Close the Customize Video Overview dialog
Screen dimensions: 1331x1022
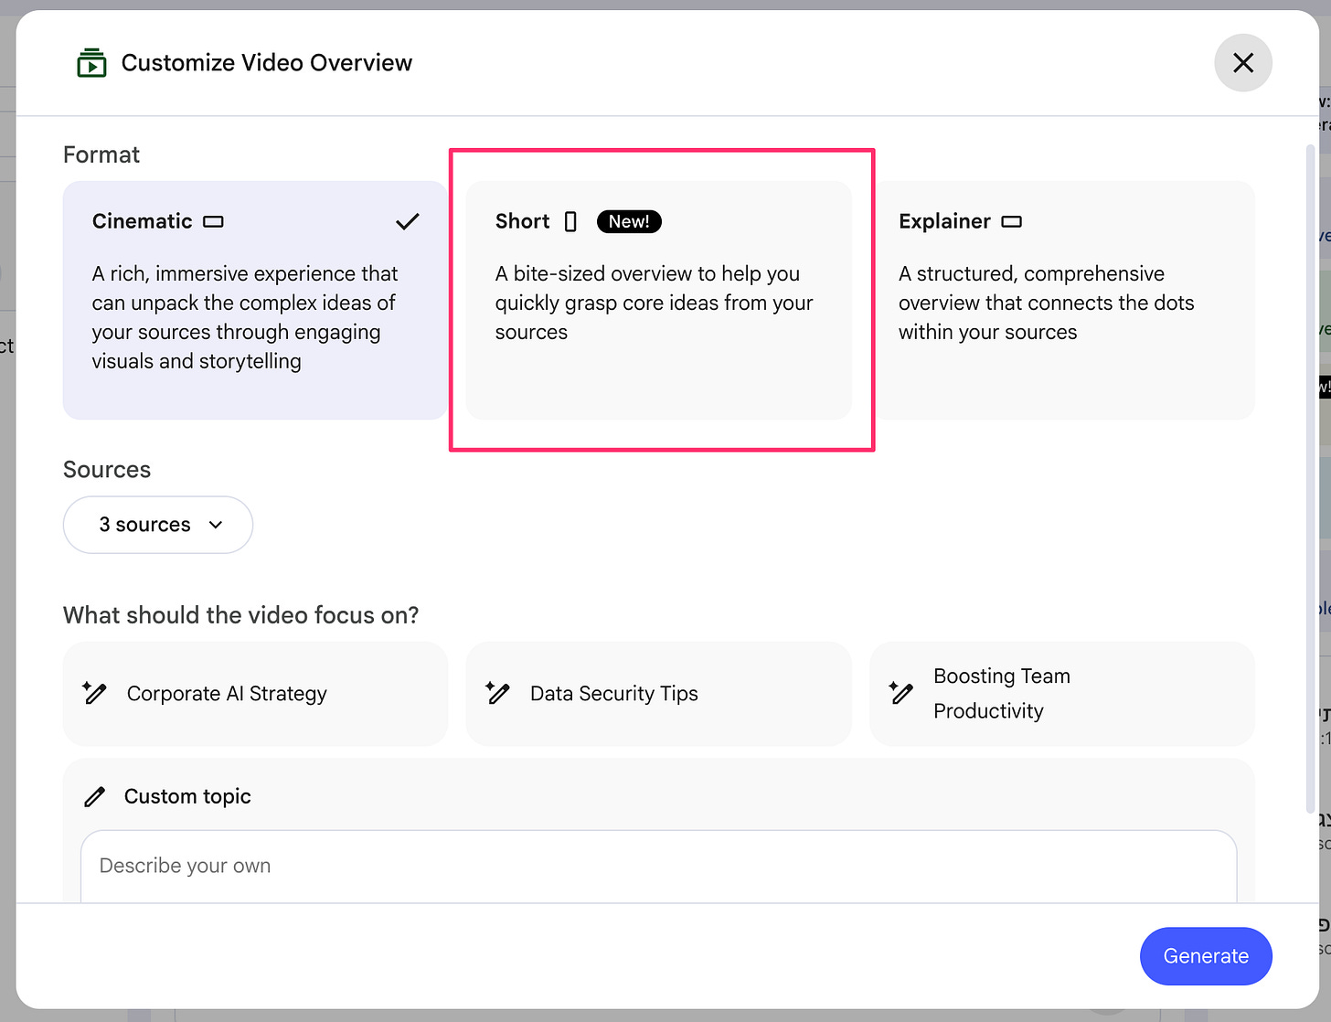coord(1242,63)
